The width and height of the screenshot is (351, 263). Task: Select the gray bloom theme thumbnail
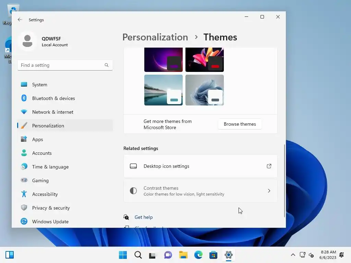pos(205,90)
